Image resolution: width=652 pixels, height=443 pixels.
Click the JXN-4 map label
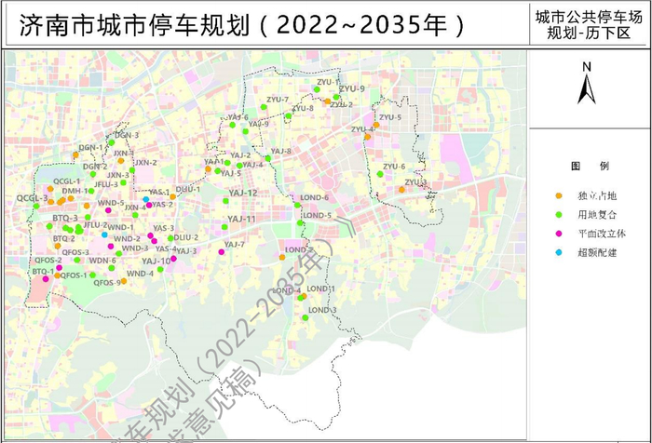(x=135, y=208)
